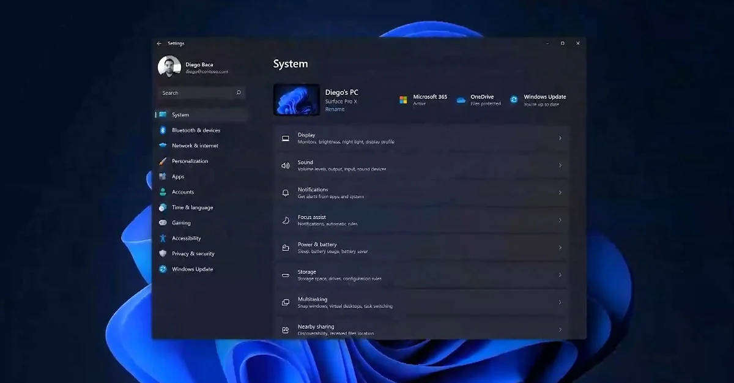Click the Power & battery icon
Image resolution: width=734 pixels, height=383 pixels.
286,248
